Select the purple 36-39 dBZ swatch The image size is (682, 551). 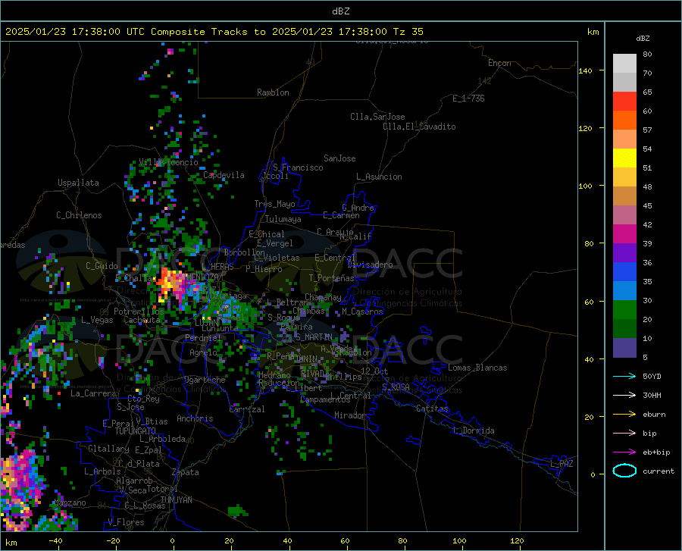tap(624, 253)
